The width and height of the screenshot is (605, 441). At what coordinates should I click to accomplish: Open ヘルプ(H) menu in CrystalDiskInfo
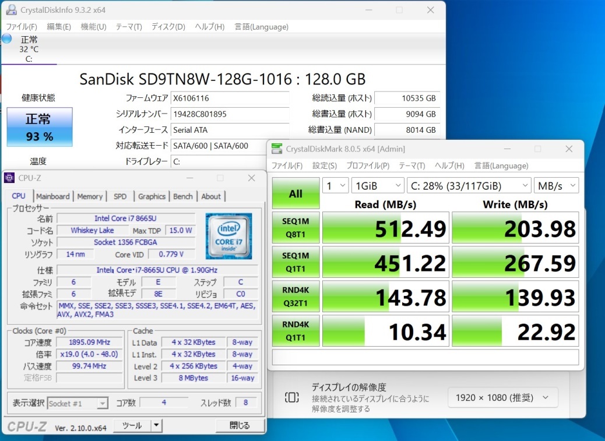pyautogui.click(x=209, y=27)
